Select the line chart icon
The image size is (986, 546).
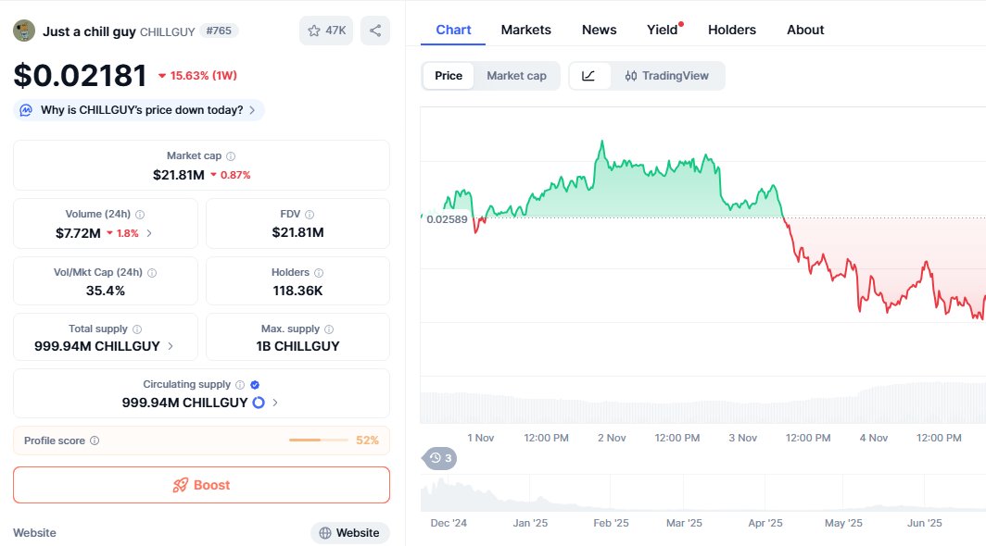pos(588,76)
